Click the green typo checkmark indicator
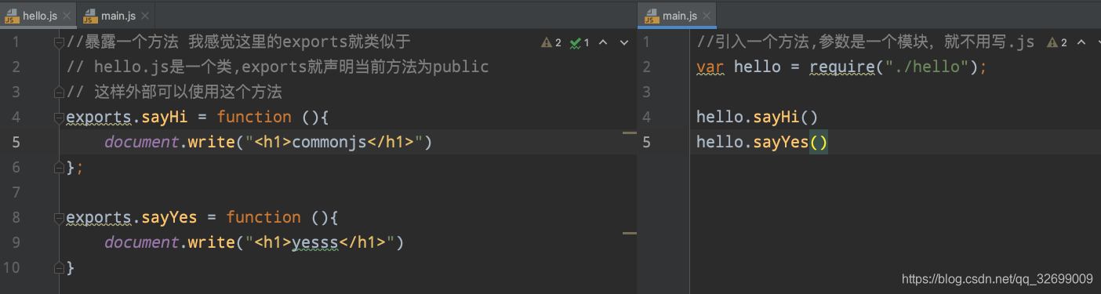 (579, 42)
